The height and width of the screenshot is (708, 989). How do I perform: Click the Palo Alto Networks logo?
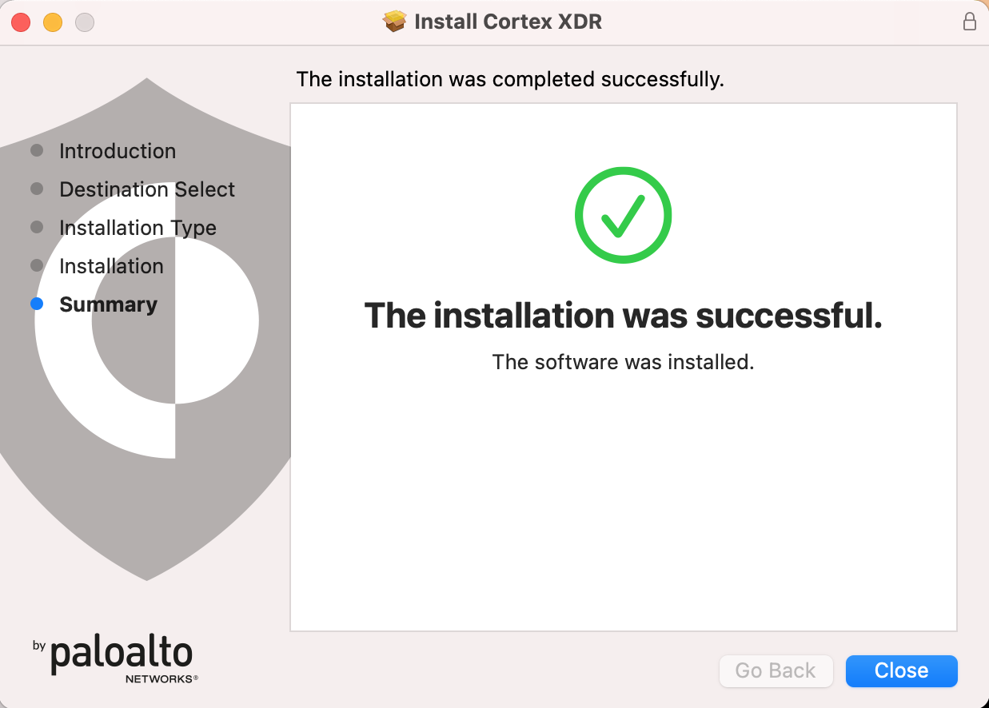114,660
